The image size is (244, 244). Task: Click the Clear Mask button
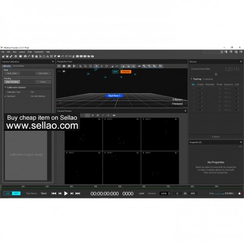43,73
